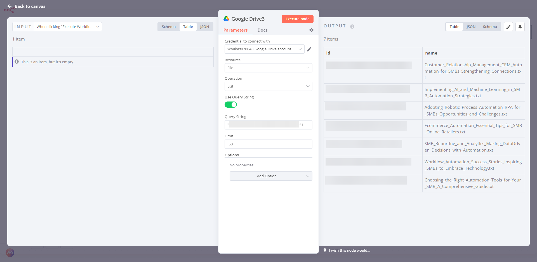
Task: Open the Add Option dropdown
Action: pos(271,176)
